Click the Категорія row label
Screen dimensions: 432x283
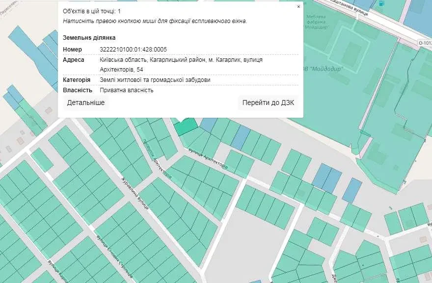(x=76, y=80)
